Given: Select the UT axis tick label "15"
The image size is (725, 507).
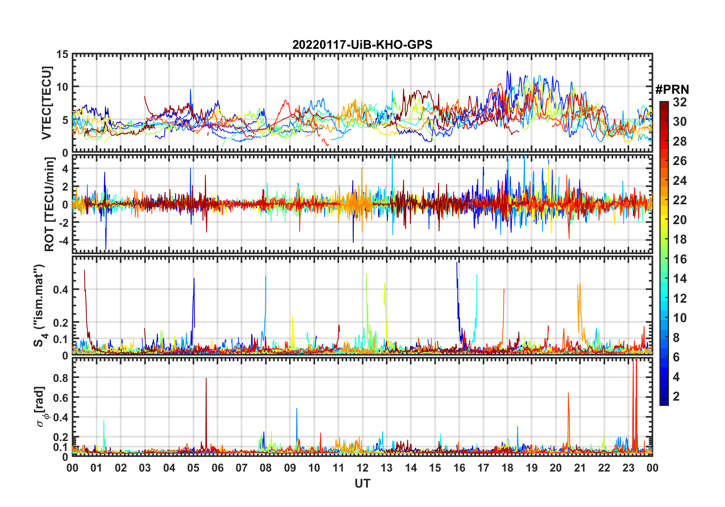Looking at the screenshot, I should pos(435,468).
